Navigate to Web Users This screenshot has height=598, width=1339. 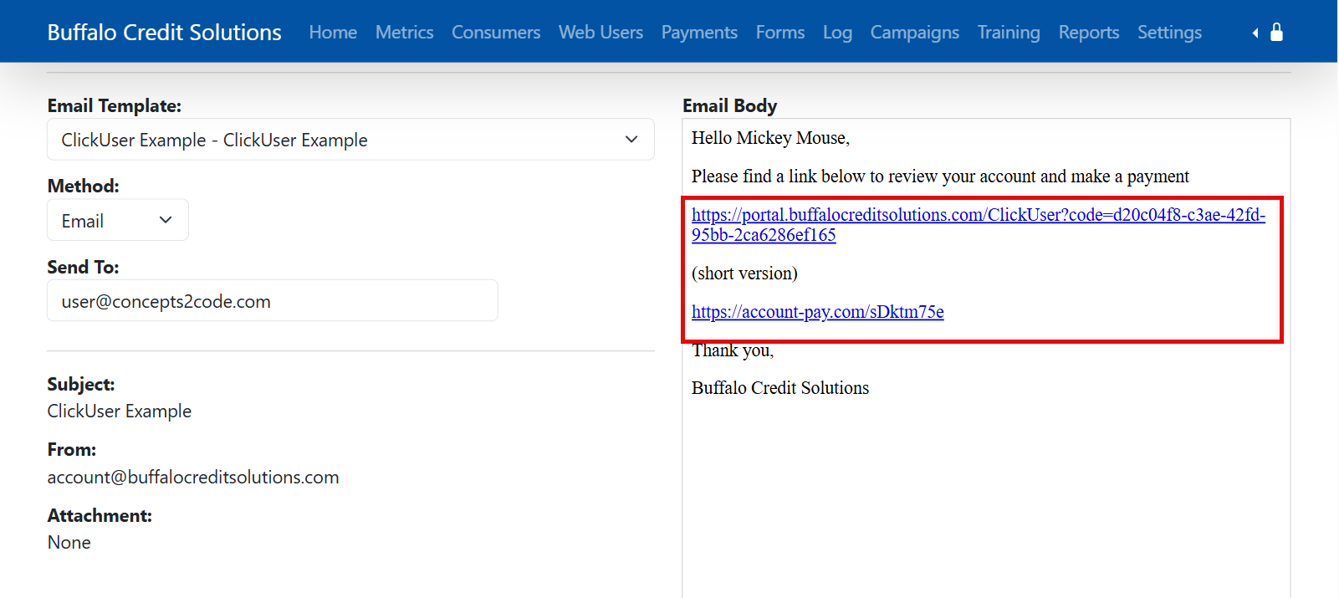tap(601, 33)
